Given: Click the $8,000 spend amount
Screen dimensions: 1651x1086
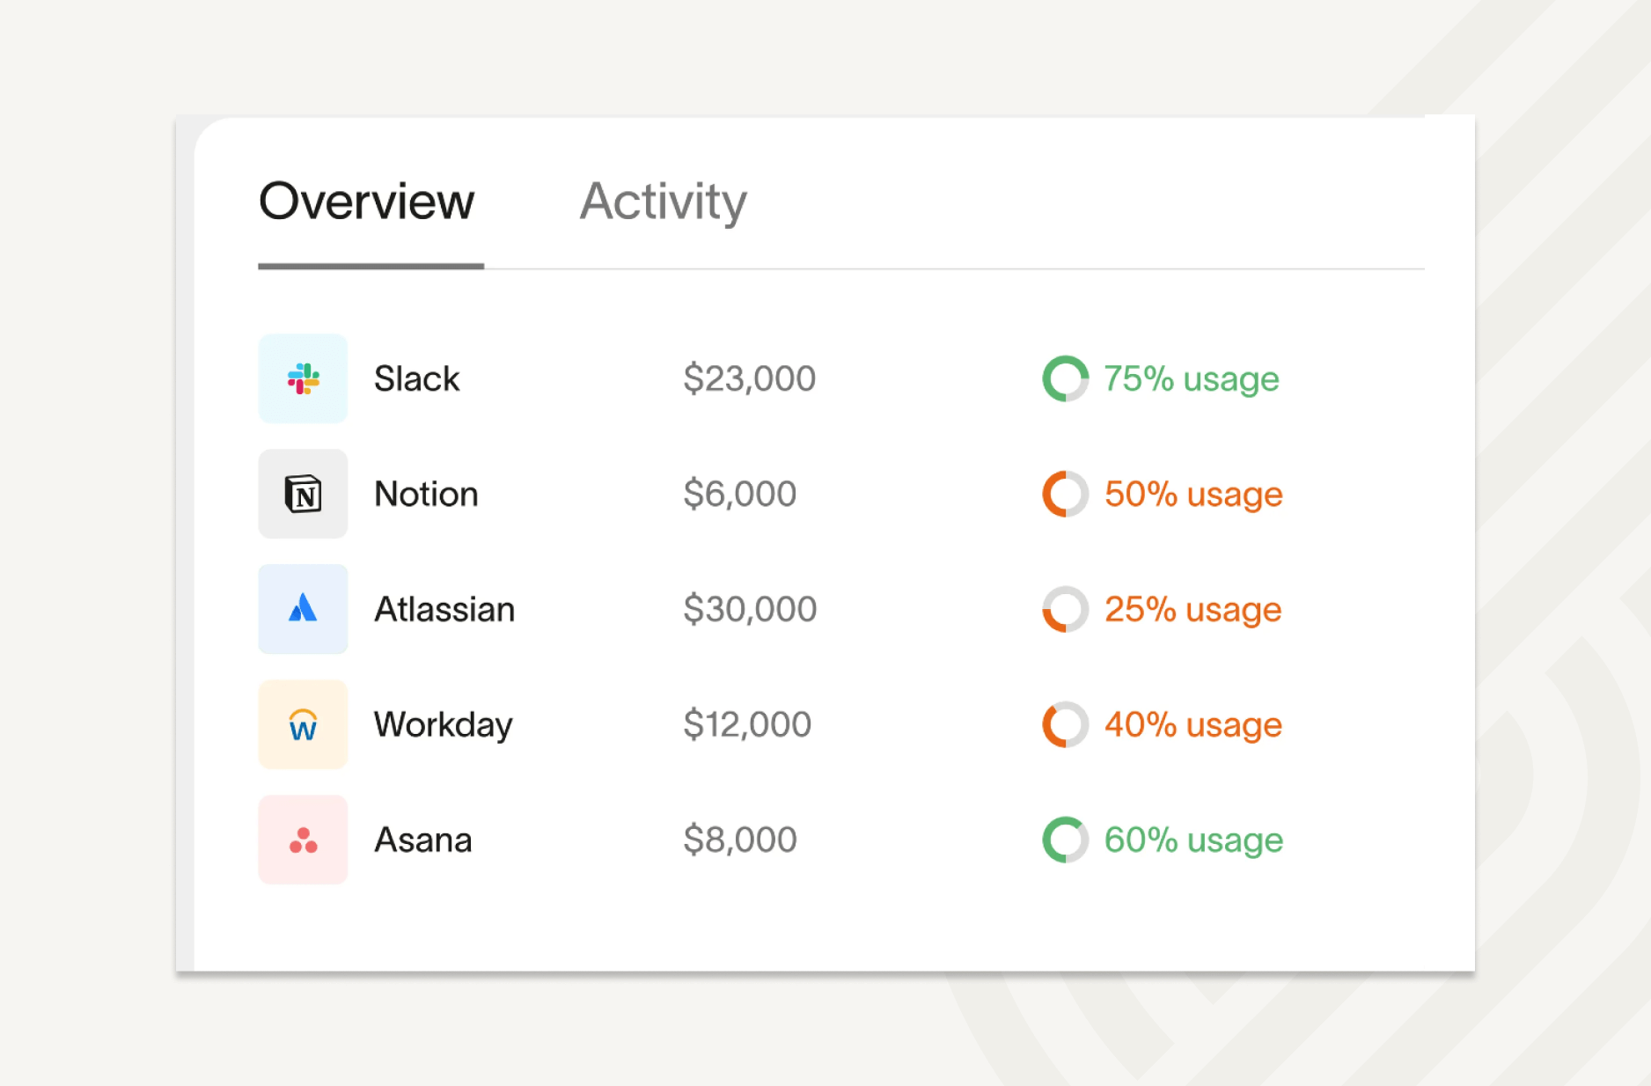Looking at the screenshot, I should [740, 840].
